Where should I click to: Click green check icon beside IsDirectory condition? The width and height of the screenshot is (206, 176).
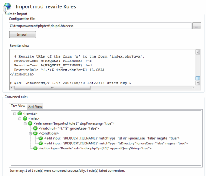tap(40, 143)
